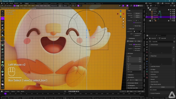The width and height of the screenshot is (176, 99).
Task: Click the eyedropper next to Lock to Object
Action: 141,31
